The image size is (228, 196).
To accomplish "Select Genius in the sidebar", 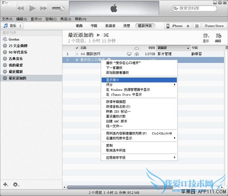I will 31,39.
